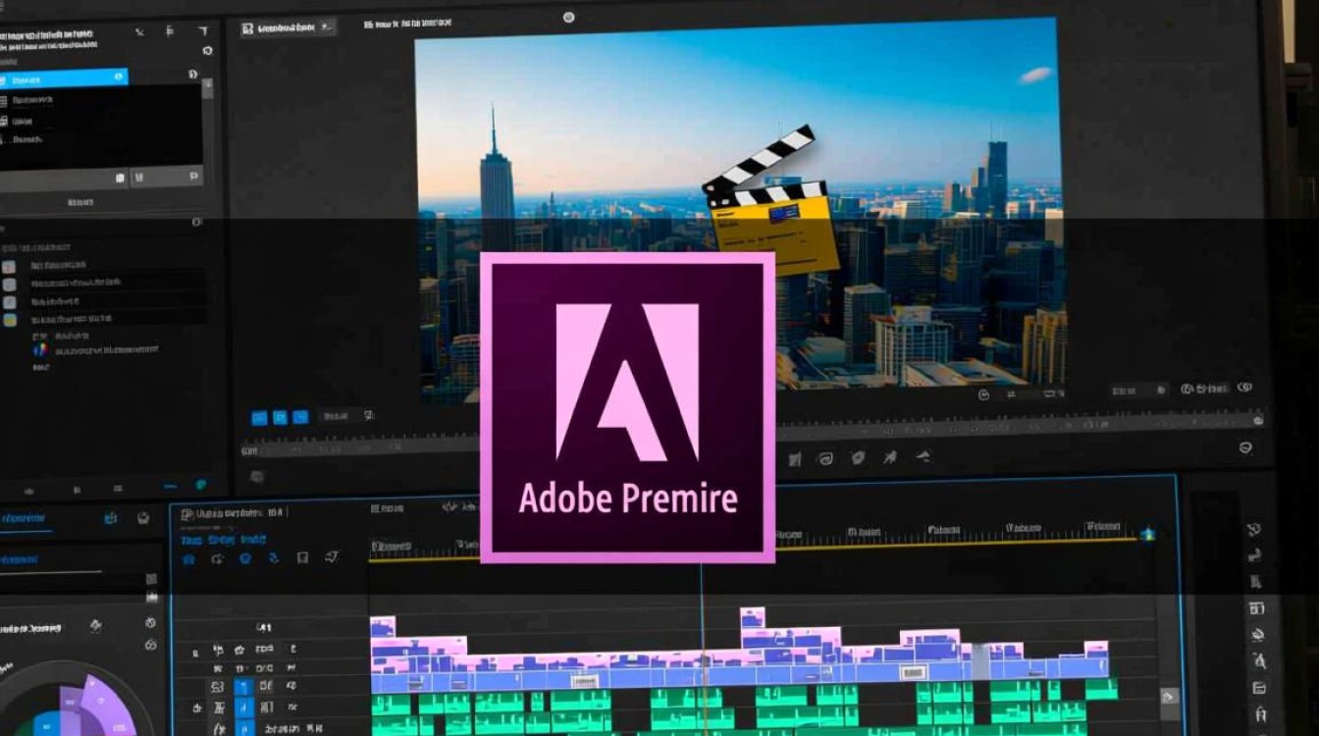
Task: Click the Lumetri color wheel
Action: tap(74, 699)
